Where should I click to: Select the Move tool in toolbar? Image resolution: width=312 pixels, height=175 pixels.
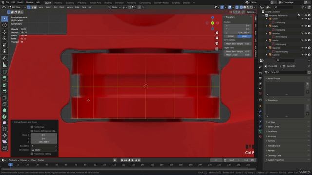4,32
